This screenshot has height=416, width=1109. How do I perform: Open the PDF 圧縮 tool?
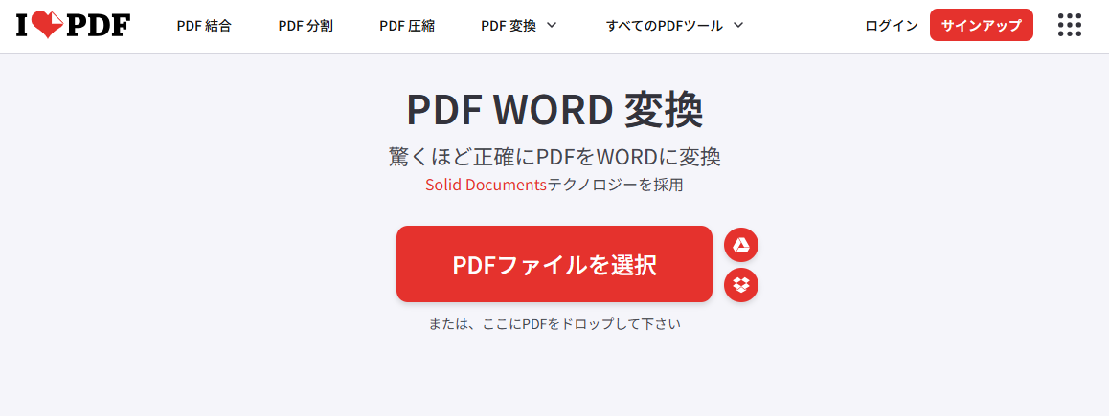[406, 26]
